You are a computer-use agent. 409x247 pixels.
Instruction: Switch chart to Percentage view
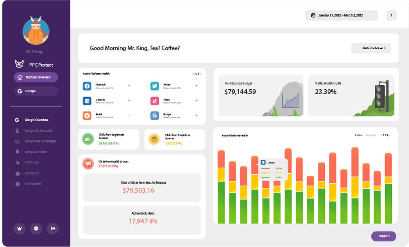coord(371,135)
